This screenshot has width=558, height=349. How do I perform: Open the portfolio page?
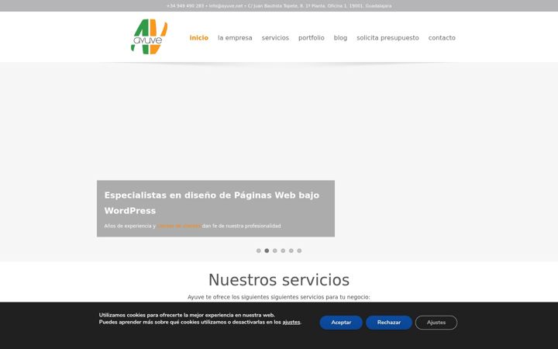pos(312,38)
